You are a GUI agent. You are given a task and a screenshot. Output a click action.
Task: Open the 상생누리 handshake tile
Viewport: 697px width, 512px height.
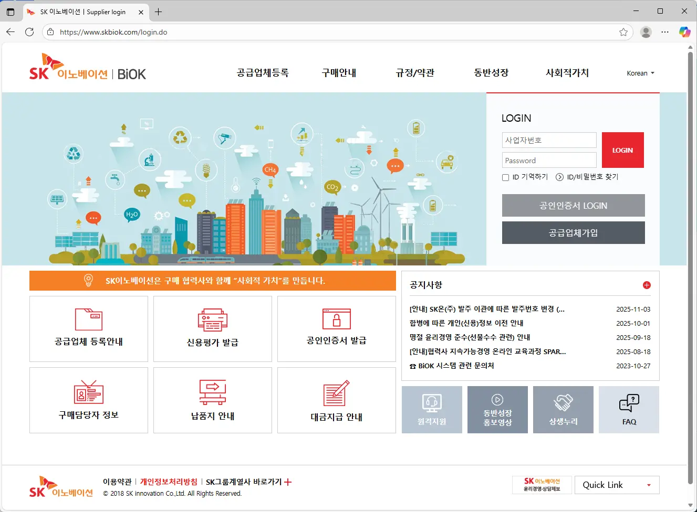coord(563,410)
